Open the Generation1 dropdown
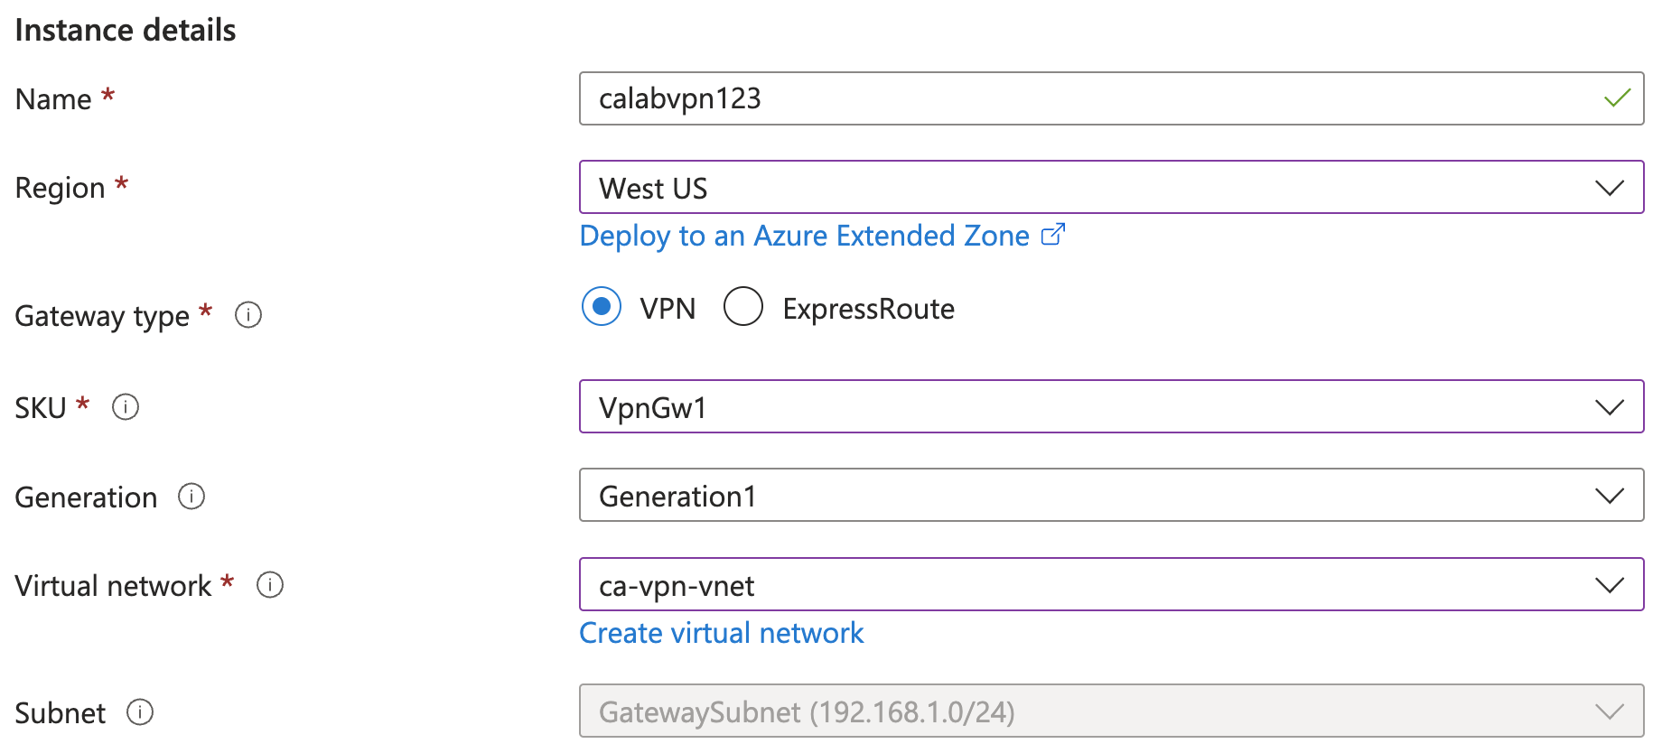 (x=1111, y=496)
